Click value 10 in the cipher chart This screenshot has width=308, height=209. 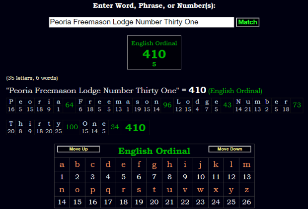[201, 177]
